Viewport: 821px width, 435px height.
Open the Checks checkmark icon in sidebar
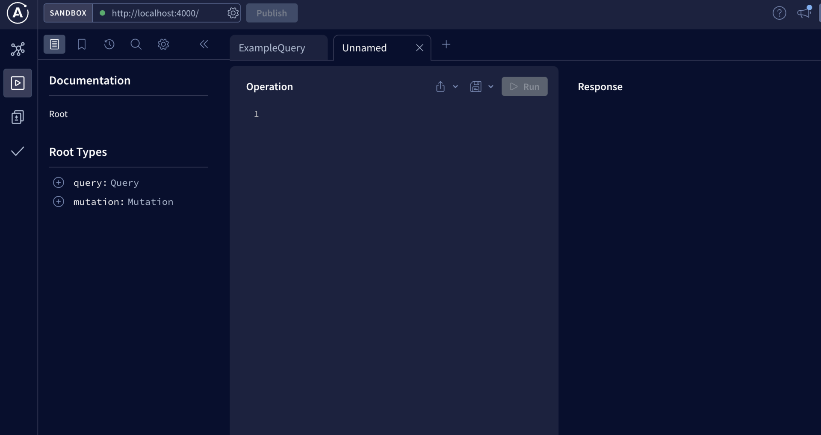pos(18,151)
